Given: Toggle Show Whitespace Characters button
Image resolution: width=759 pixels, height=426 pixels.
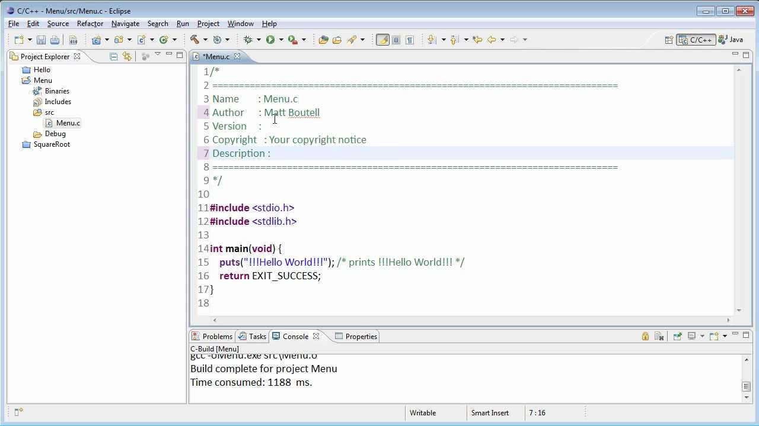Looking at the screenshot, I should 409,40.
